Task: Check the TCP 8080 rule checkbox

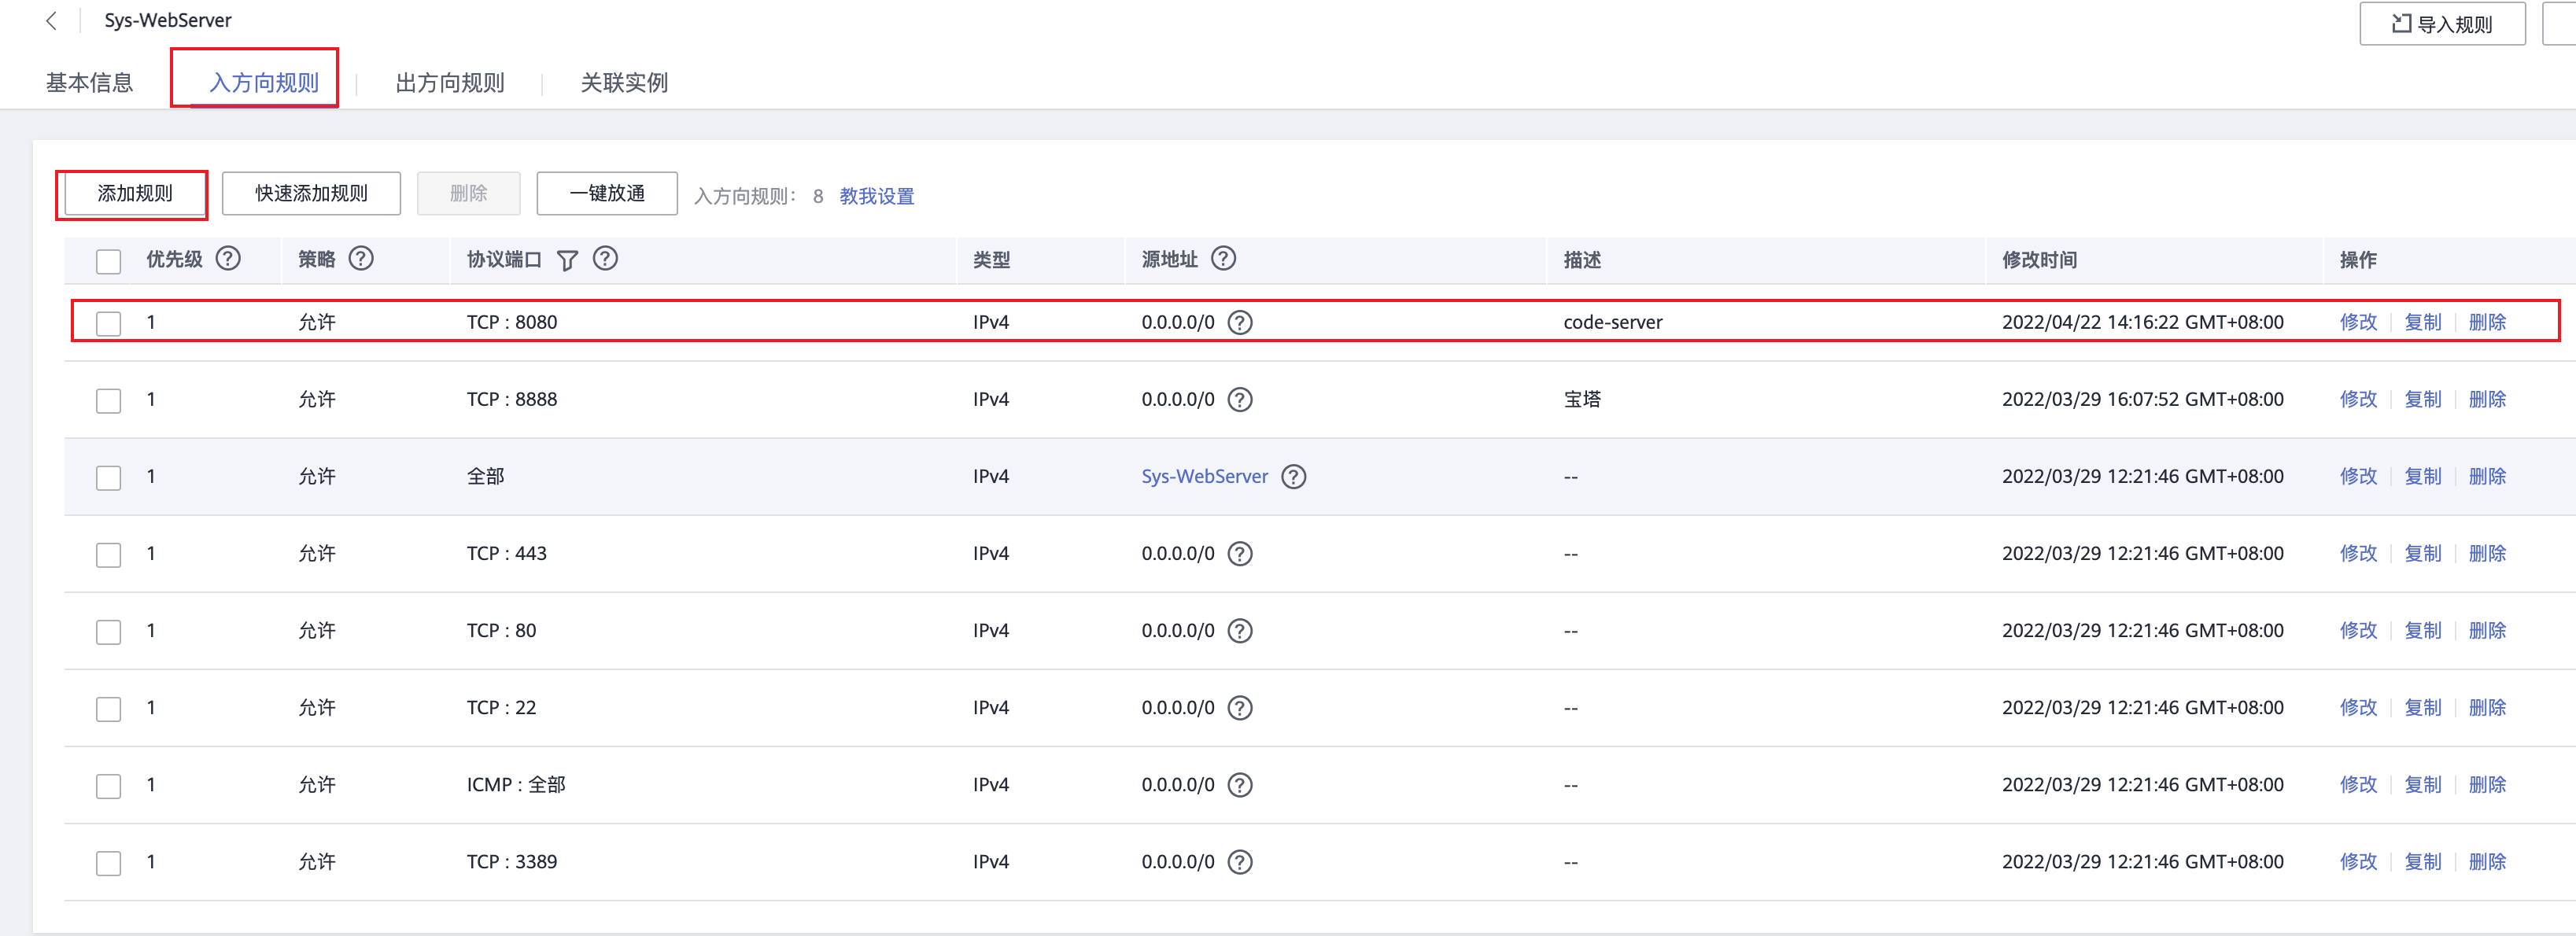Action: point(108,323)
